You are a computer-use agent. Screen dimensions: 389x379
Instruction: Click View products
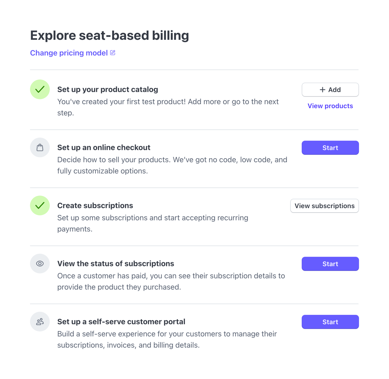pos(330,106)
